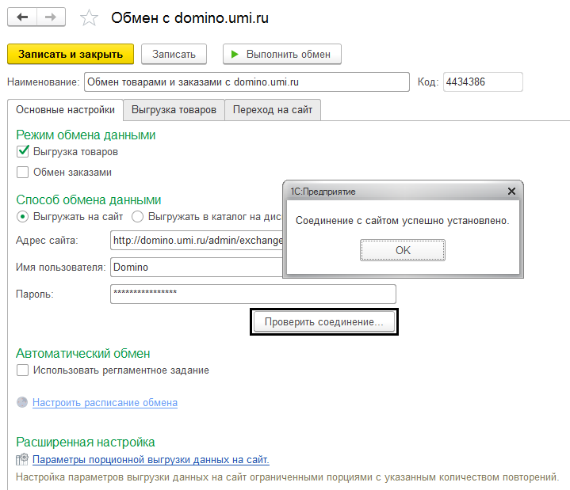Click the forward navigation arrow
The width and height of the screenshot is (570, 490).
[51, 17]
